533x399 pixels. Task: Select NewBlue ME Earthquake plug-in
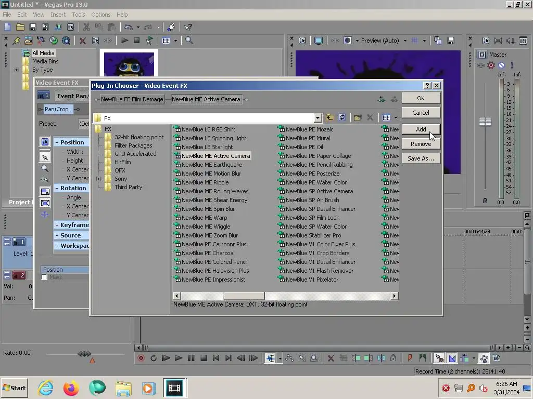coord(212,165)
